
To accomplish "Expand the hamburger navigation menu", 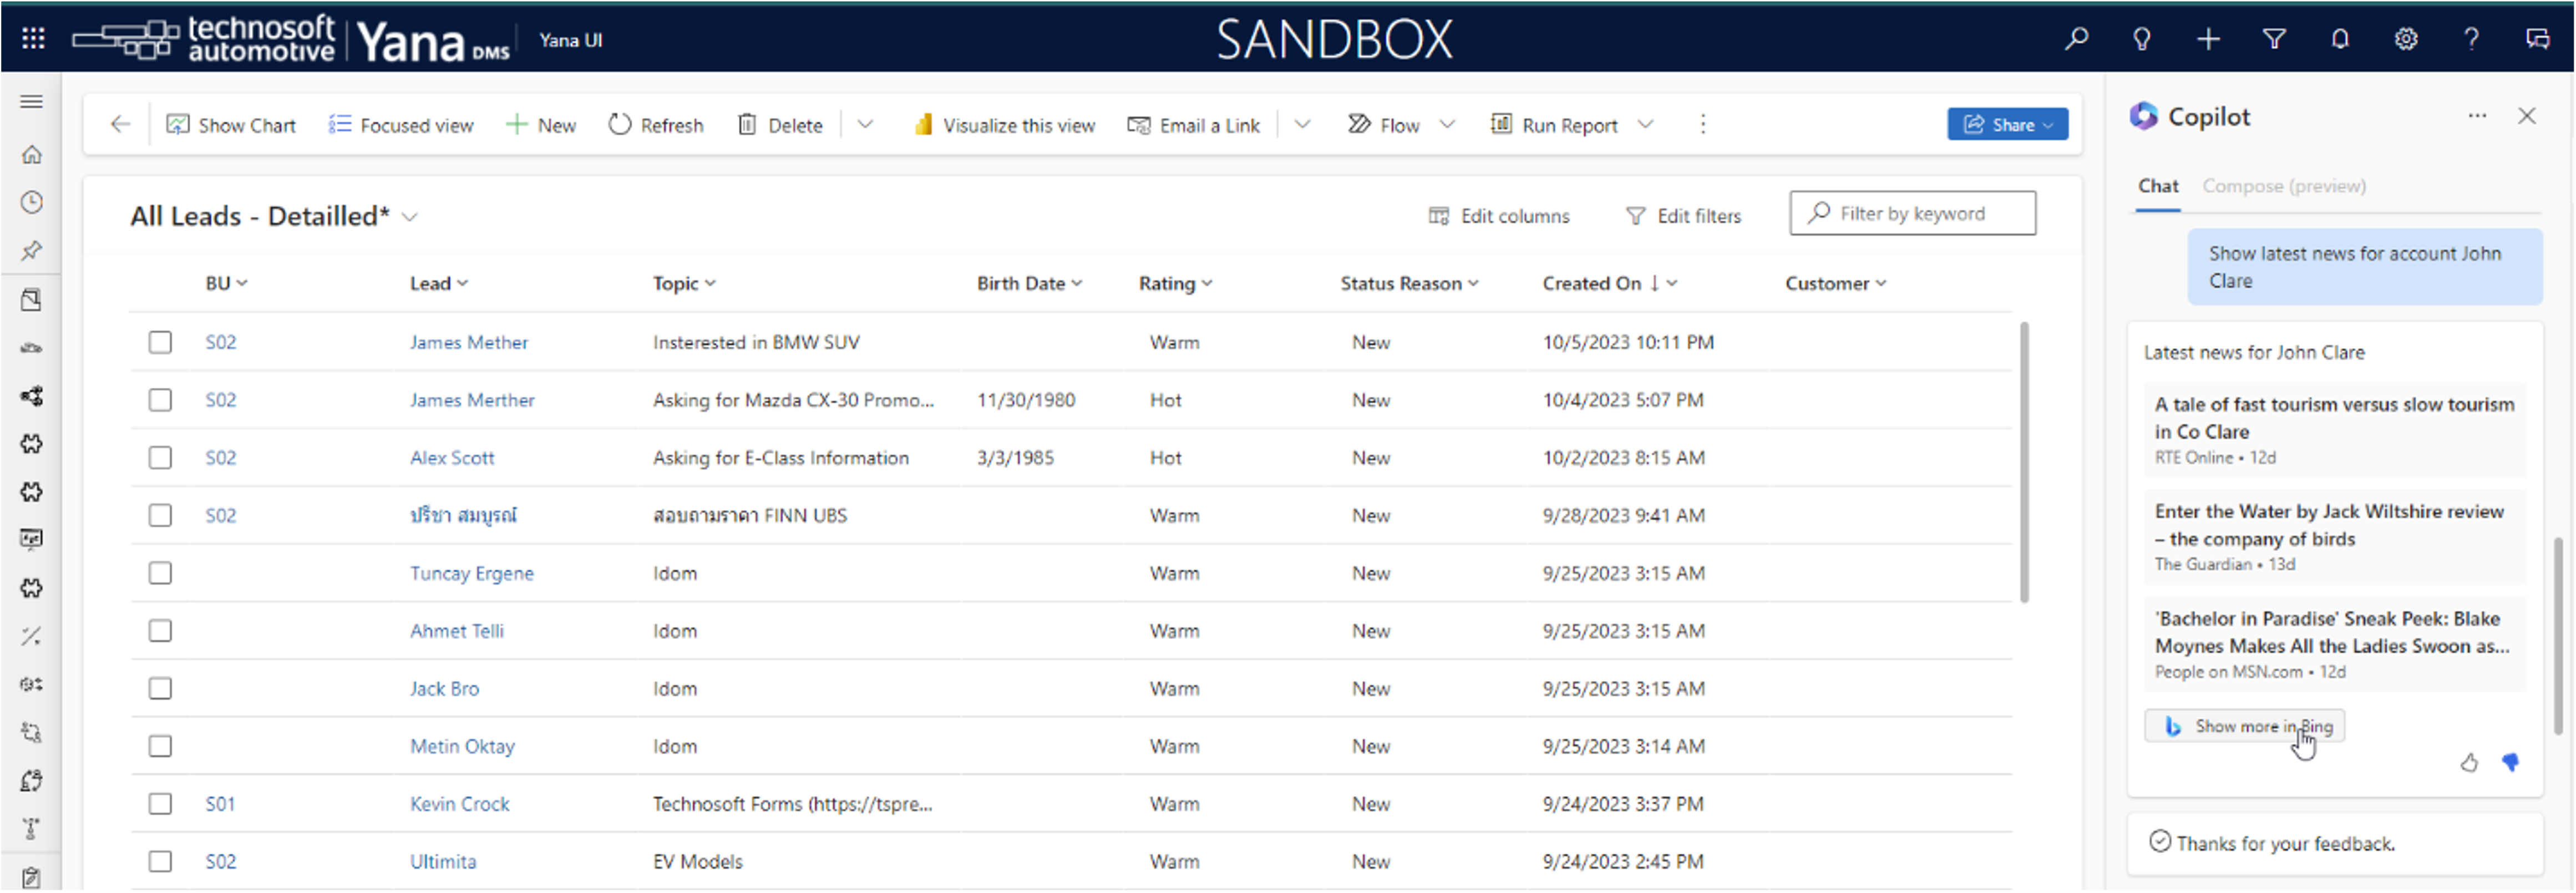I will (32, 102).
